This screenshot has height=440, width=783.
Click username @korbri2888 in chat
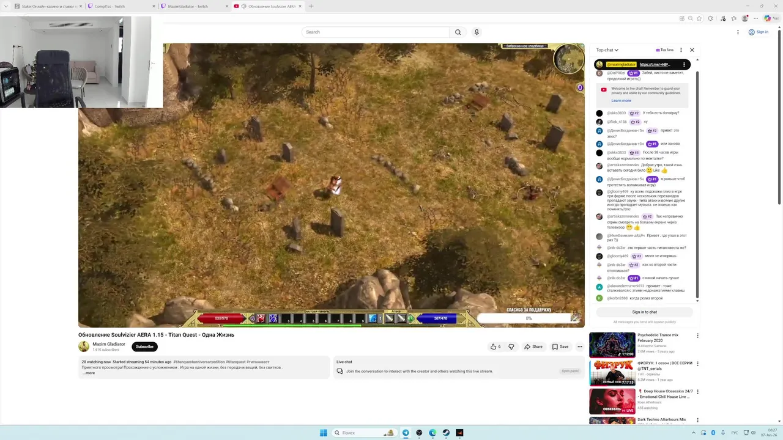point(617,298)
